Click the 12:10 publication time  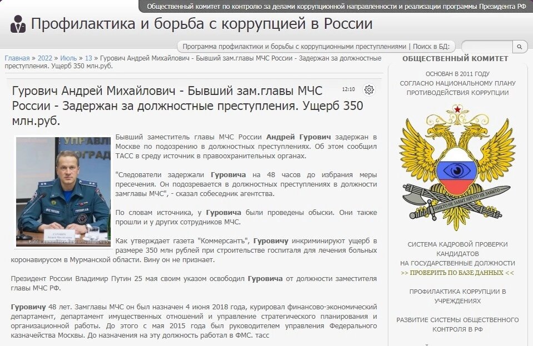tap(348, 89)
